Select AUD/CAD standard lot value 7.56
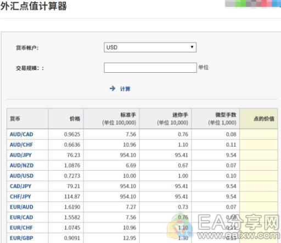The image size is (281, 243). [131, 134]
